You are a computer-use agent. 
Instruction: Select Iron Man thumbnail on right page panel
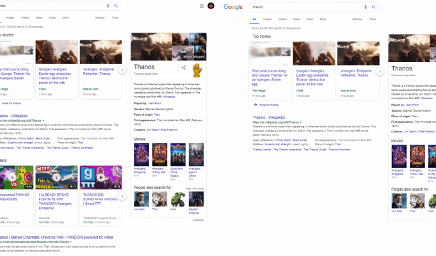tap(399, 201)
